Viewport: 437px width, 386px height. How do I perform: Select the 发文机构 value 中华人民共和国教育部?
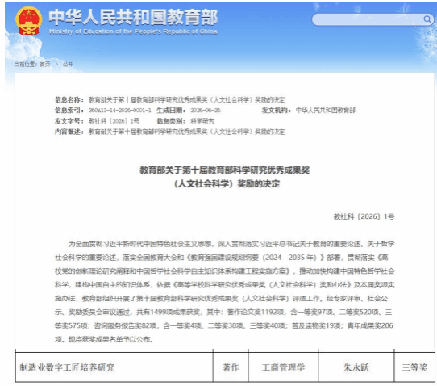point(325,111)
